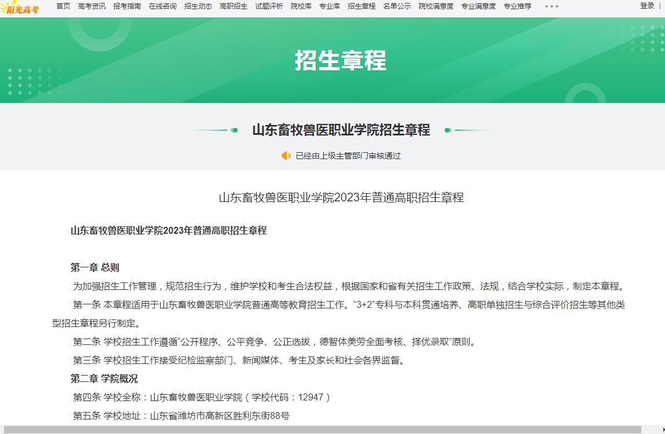Open 在线咨询 in the navigation

pyautogui.click(x=162, y=6)
